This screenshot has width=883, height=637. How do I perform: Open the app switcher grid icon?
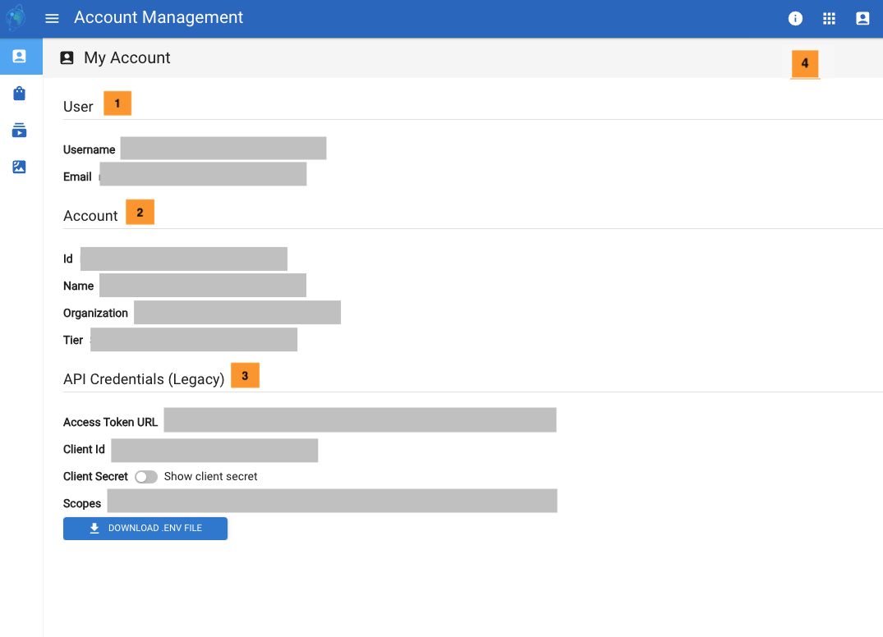pyautogui.click(x=829, y=18)
